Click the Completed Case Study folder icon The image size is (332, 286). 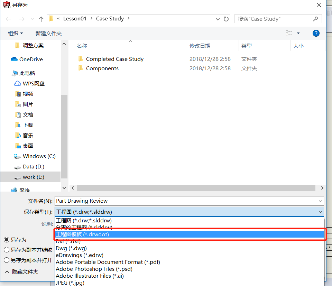pyautogui.click(x=81, y=59)
